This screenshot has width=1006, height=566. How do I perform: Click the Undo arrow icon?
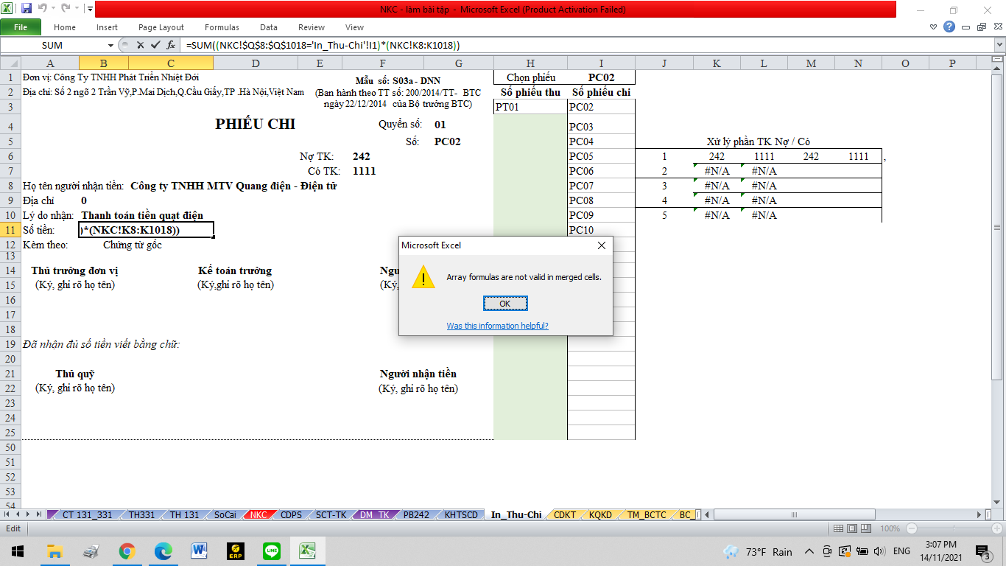click(x=43, y=10)
